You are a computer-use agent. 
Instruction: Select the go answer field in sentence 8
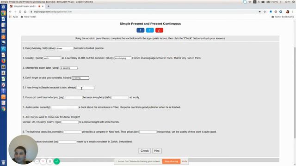pyautogui.click(x=70, y=122)
